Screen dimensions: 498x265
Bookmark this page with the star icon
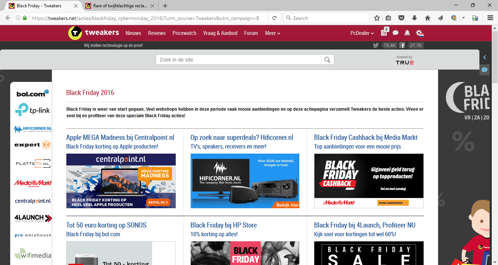point(377,18)
